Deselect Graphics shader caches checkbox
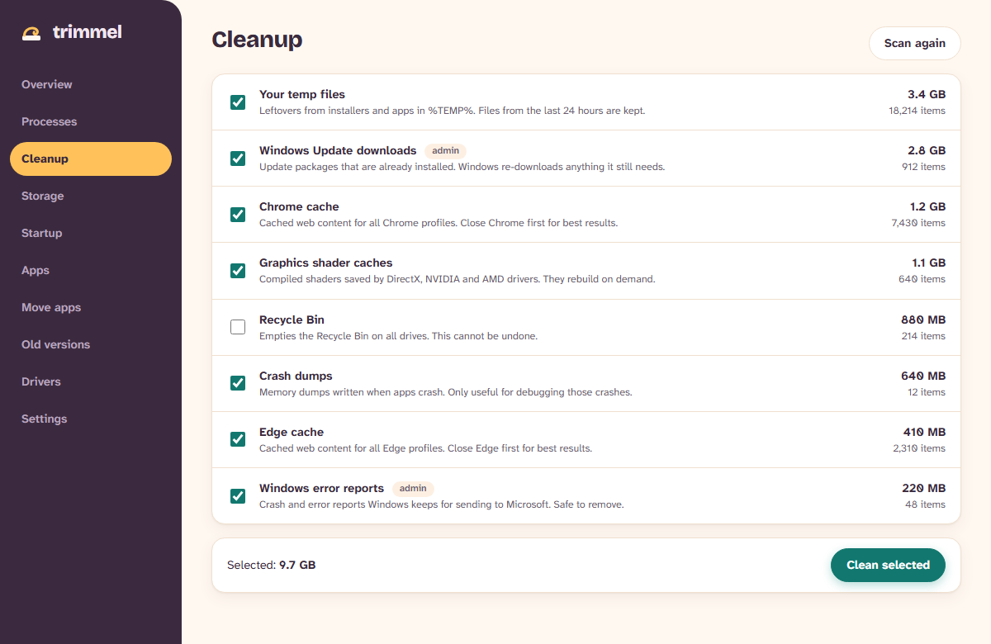Viewport: 991px width, 644px height. click(238, 271)
